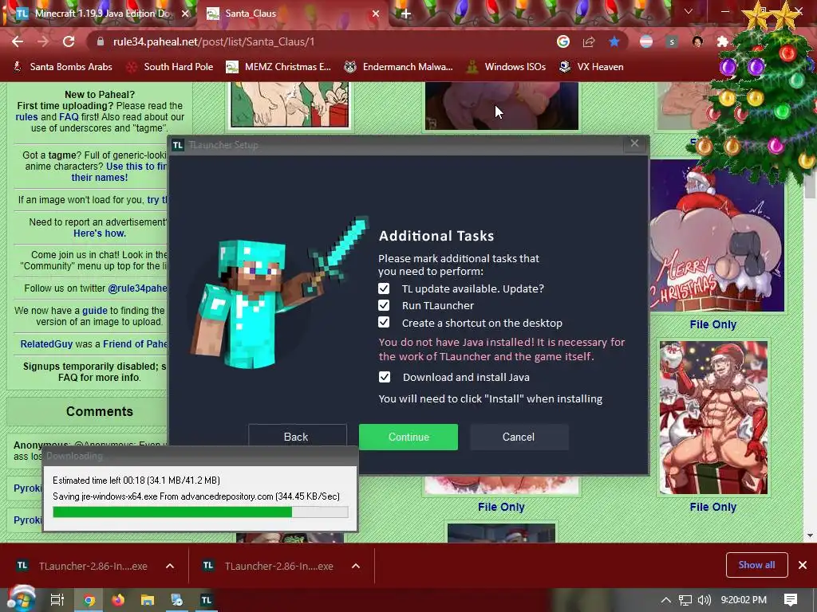Click the Google icon in address bar
The width and height of the screenshot is (817, 612).
pyautogui.click(x=563, y=41)
